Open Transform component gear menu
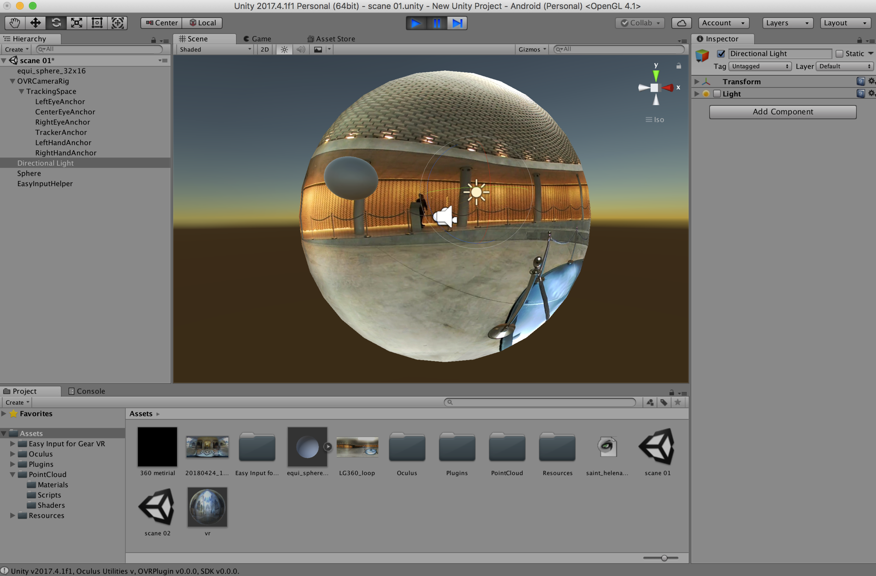This screenshot has width=876, height=576. [x=871, y=81]
